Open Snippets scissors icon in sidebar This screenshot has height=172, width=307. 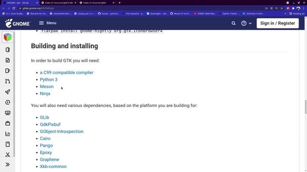[x=8, y=155]
